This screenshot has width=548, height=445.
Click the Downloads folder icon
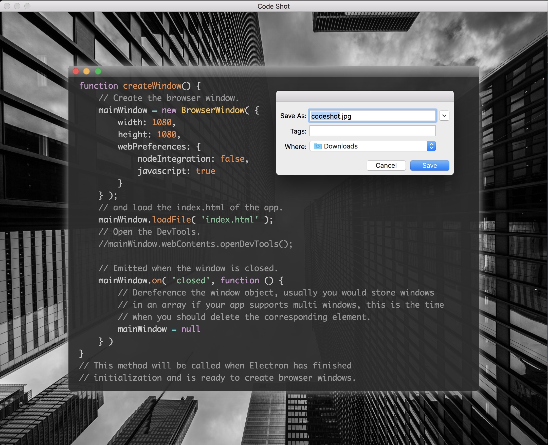[x=317, y=146]
